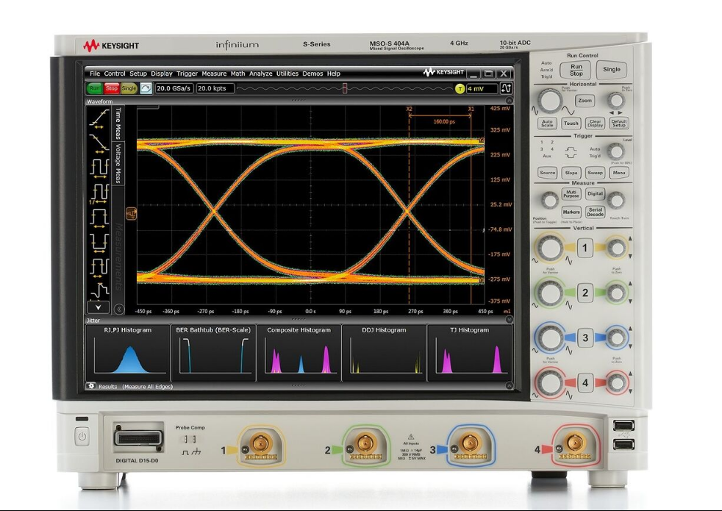Image resolution: width=722 pixels, height=511 pixels.
Task: Expand more measurements with the down arrow
Action: (x=99, y=307)
